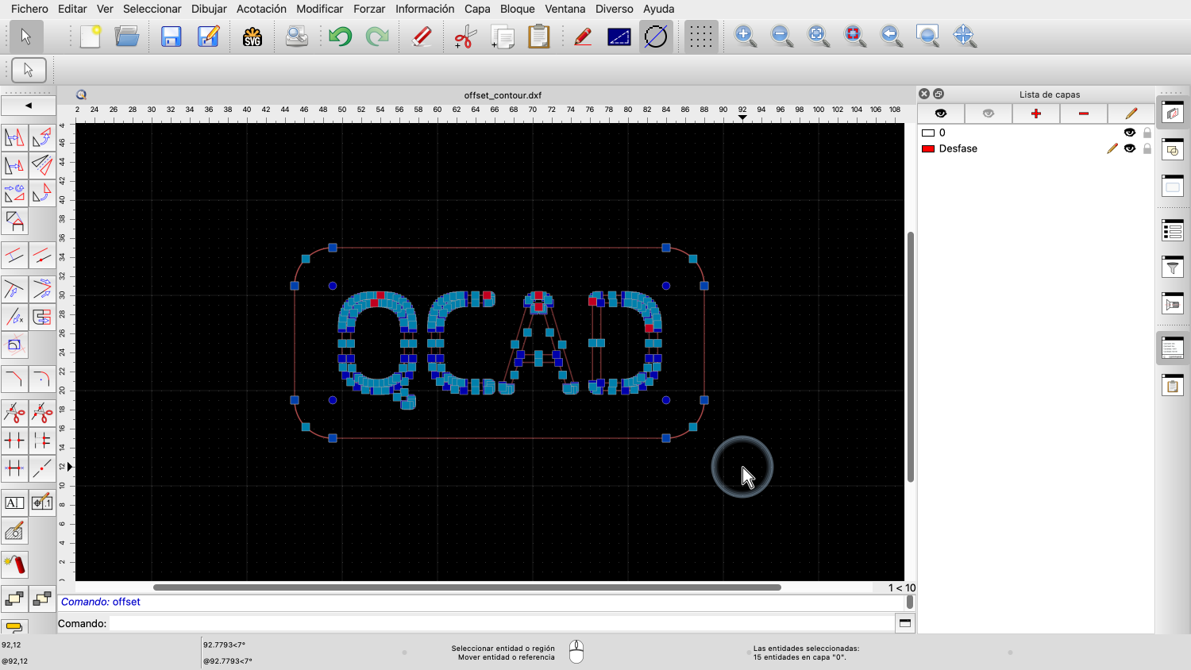Click the Undo arrow icon
This screenshot has width=1191, height=670.
click(x=341, y=37)
